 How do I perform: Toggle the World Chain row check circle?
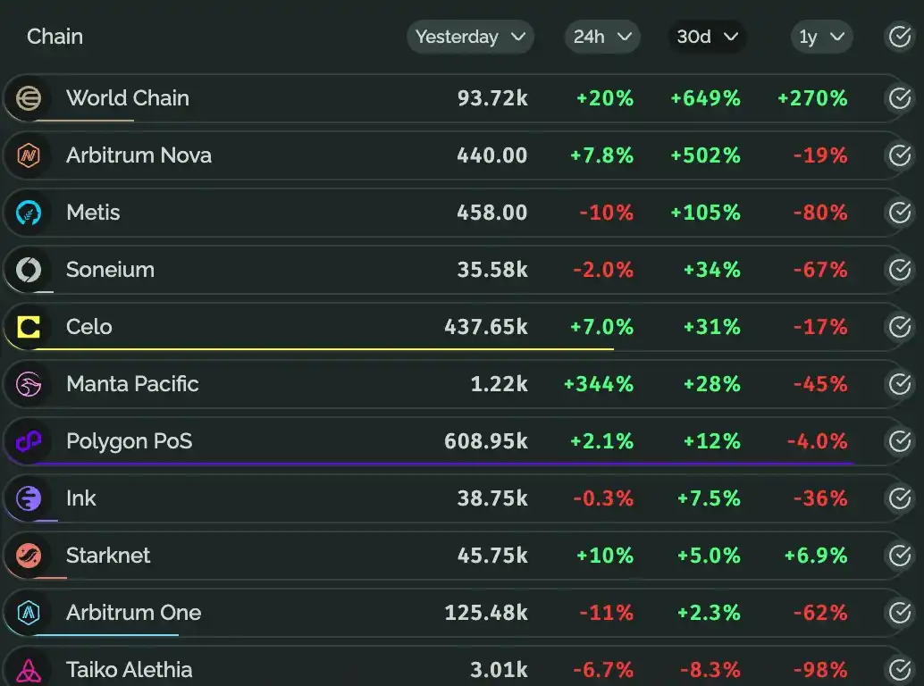point(900,98)
